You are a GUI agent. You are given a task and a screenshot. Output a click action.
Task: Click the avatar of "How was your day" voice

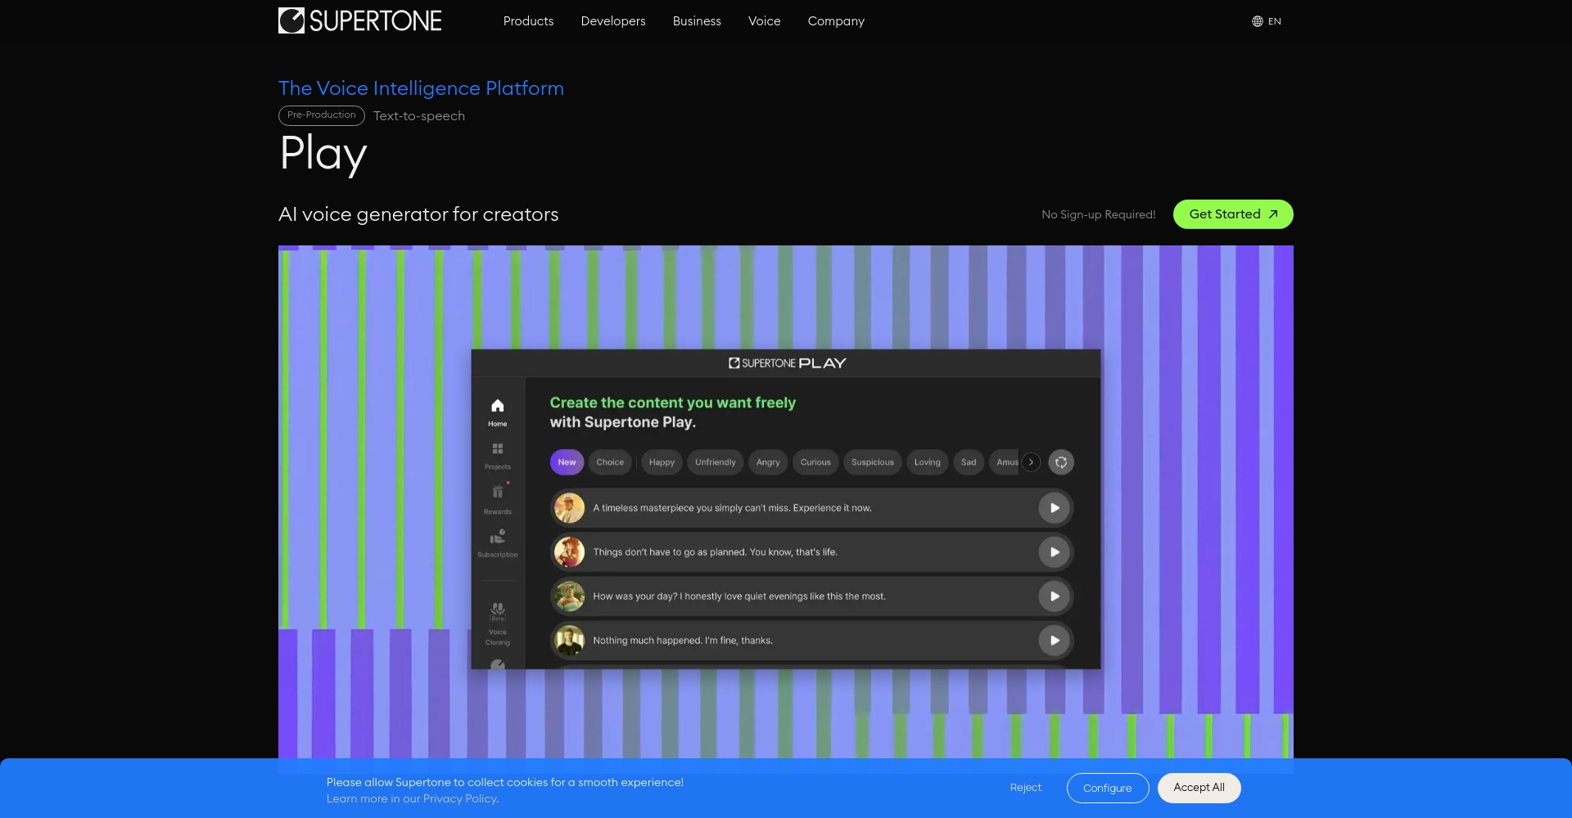569,596
